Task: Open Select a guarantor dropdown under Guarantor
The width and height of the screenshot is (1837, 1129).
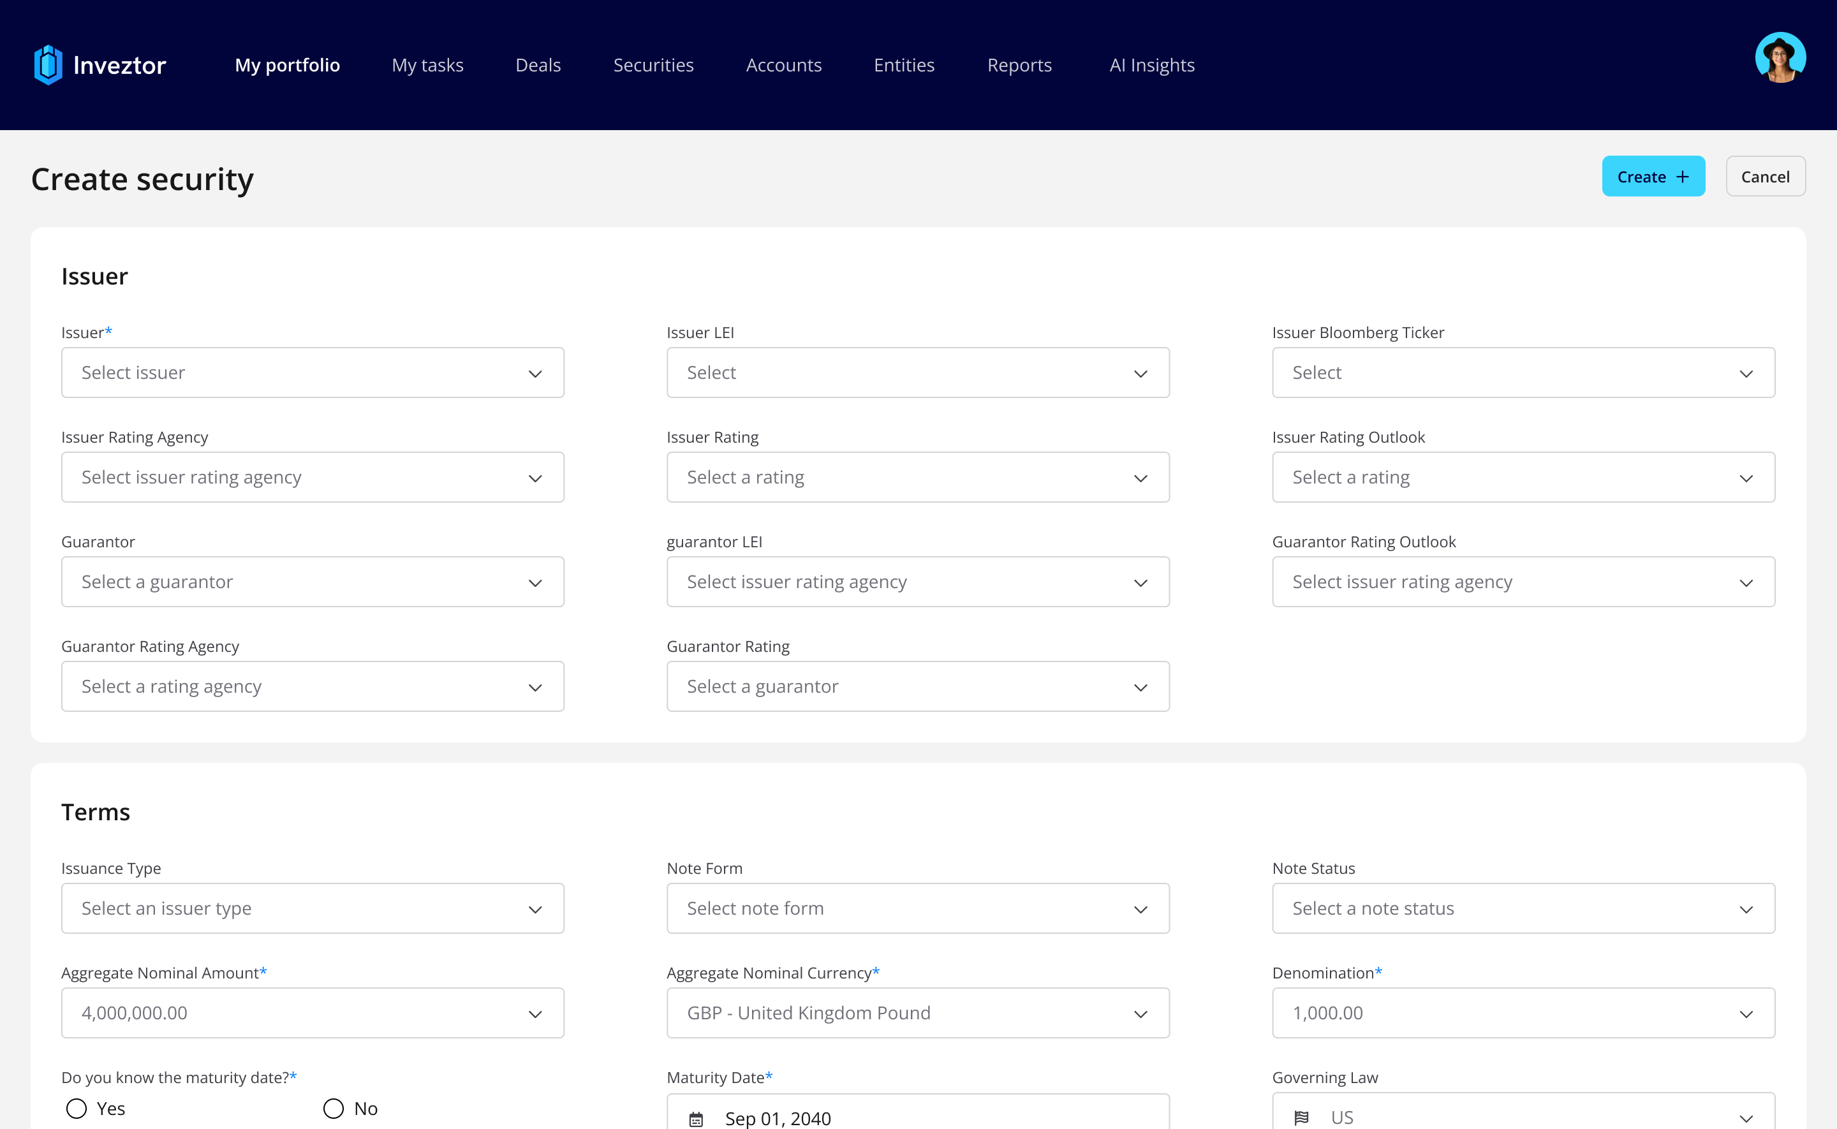Action: tap(312, 582)
